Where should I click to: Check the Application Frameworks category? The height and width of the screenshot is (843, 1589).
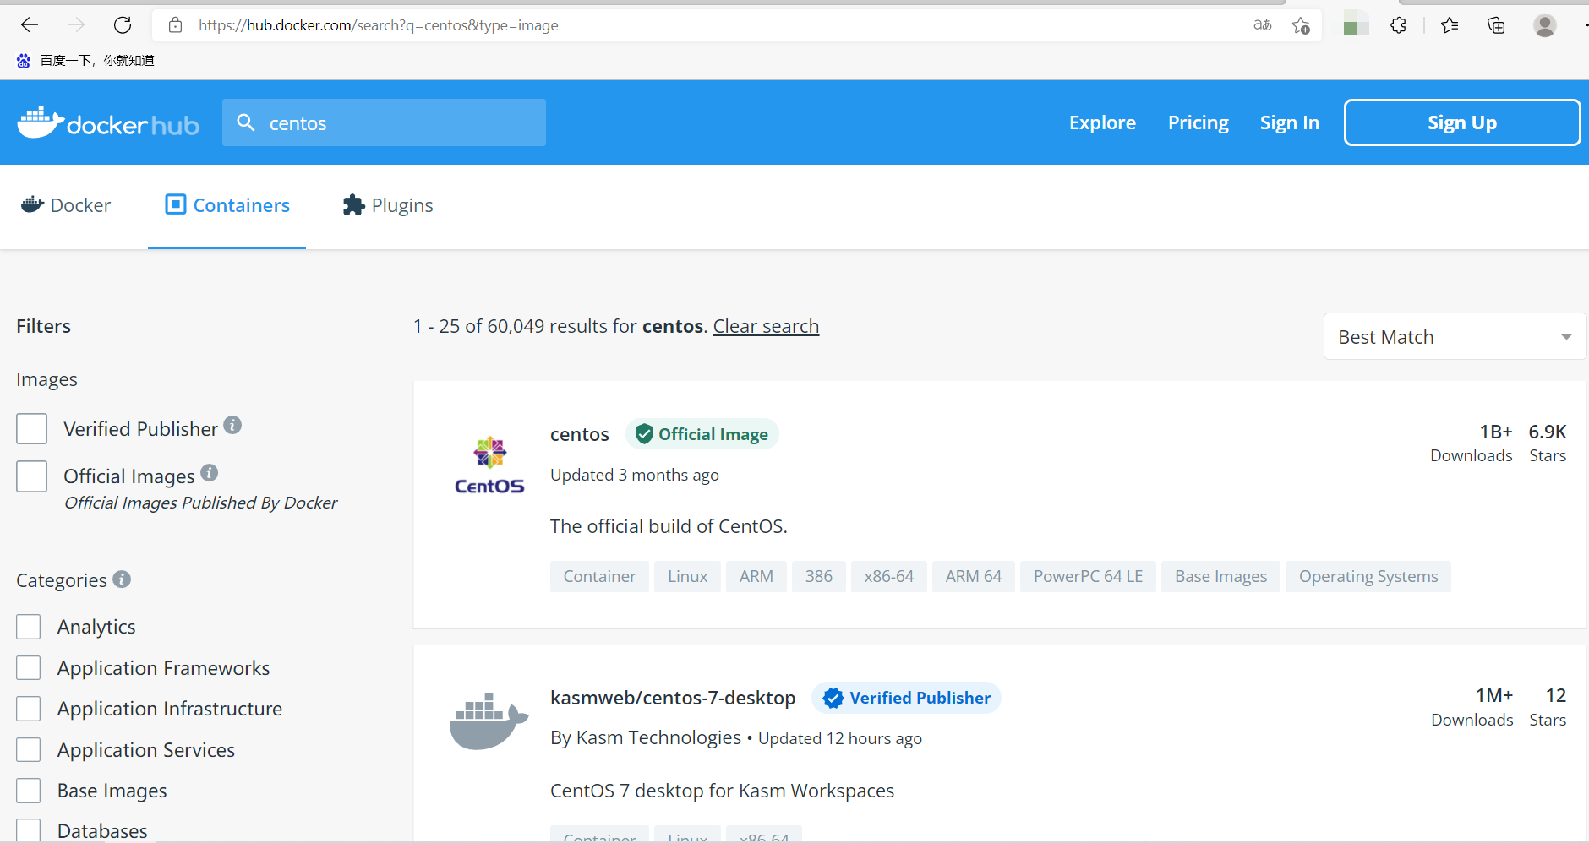[29, 668]
